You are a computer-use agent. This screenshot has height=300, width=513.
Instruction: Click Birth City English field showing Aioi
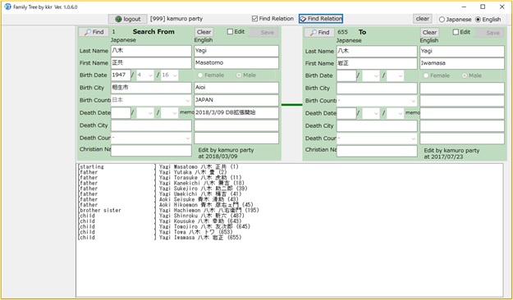[236, 88]
